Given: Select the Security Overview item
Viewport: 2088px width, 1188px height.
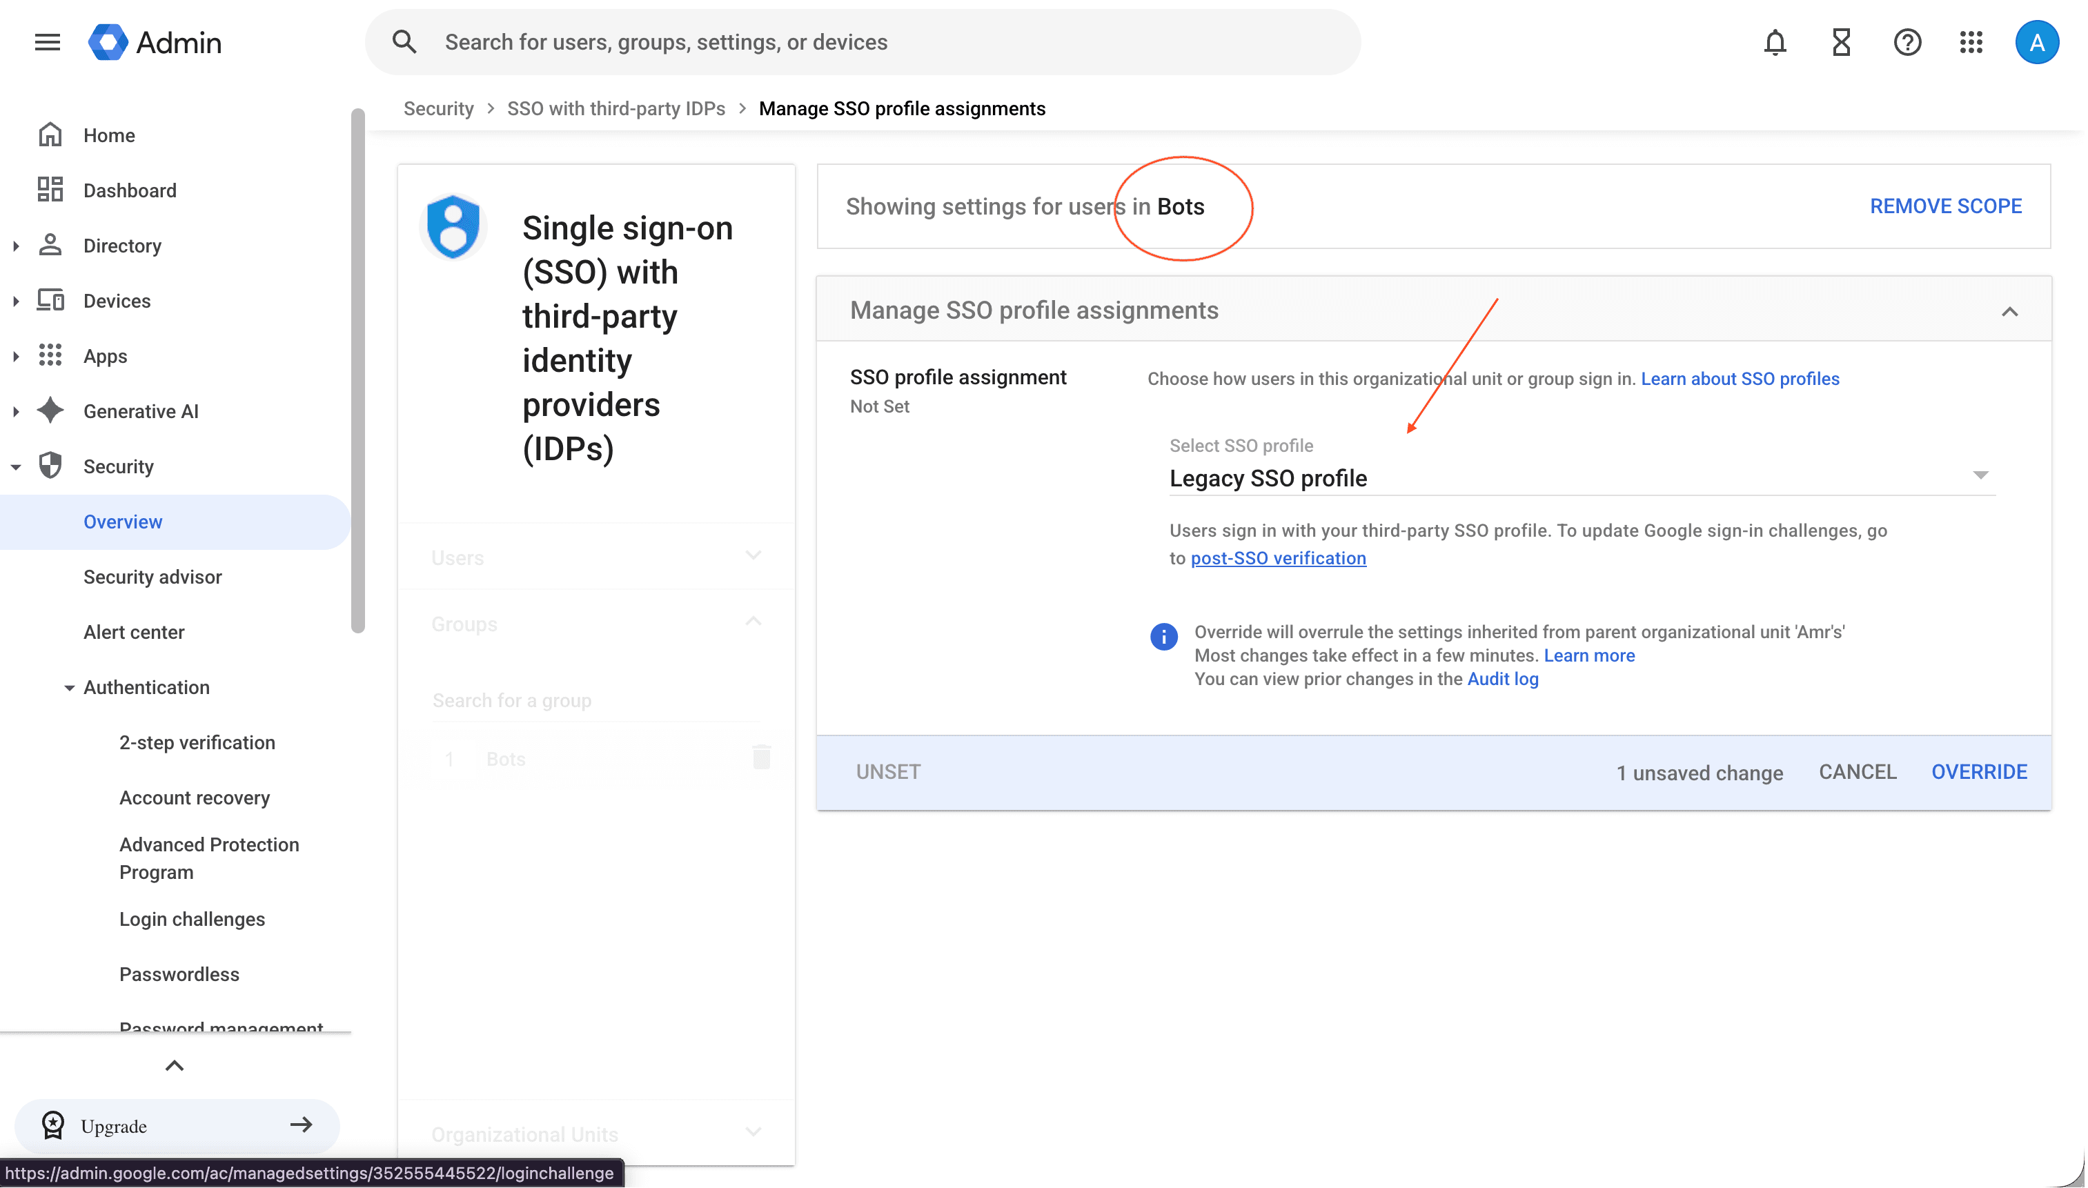Looking at the screenshot, I should pyautogui.click(x=175, y=522).
